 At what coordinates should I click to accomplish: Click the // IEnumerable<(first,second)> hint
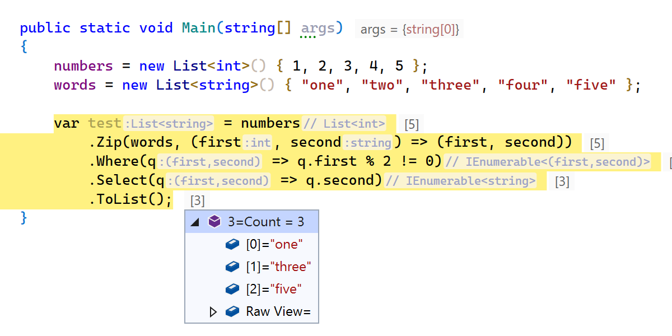pos(547,162)
